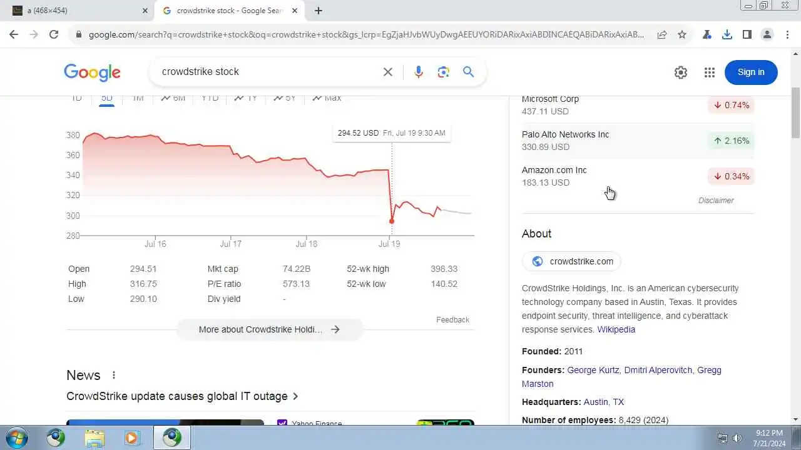
Task: Close the a (468×454) tab
Action: click(x=145, y=11)
